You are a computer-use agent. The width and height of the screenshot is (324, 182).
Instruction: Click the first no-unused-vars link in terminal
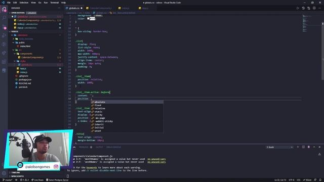tap(156, 159)
